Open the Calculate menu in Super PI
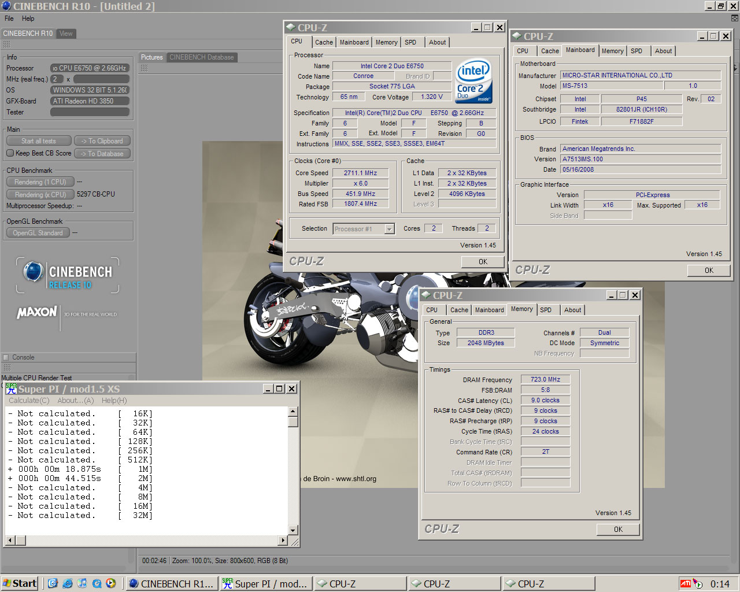This screenshot has width=740, height=592. [29, 401]
